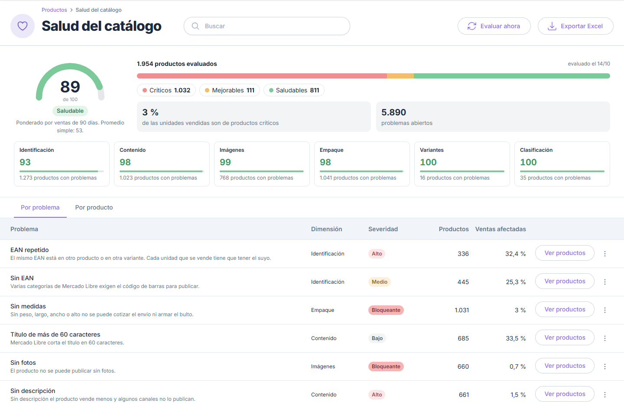View products with EAN repetido
The image size is (624, 406).
565,253
